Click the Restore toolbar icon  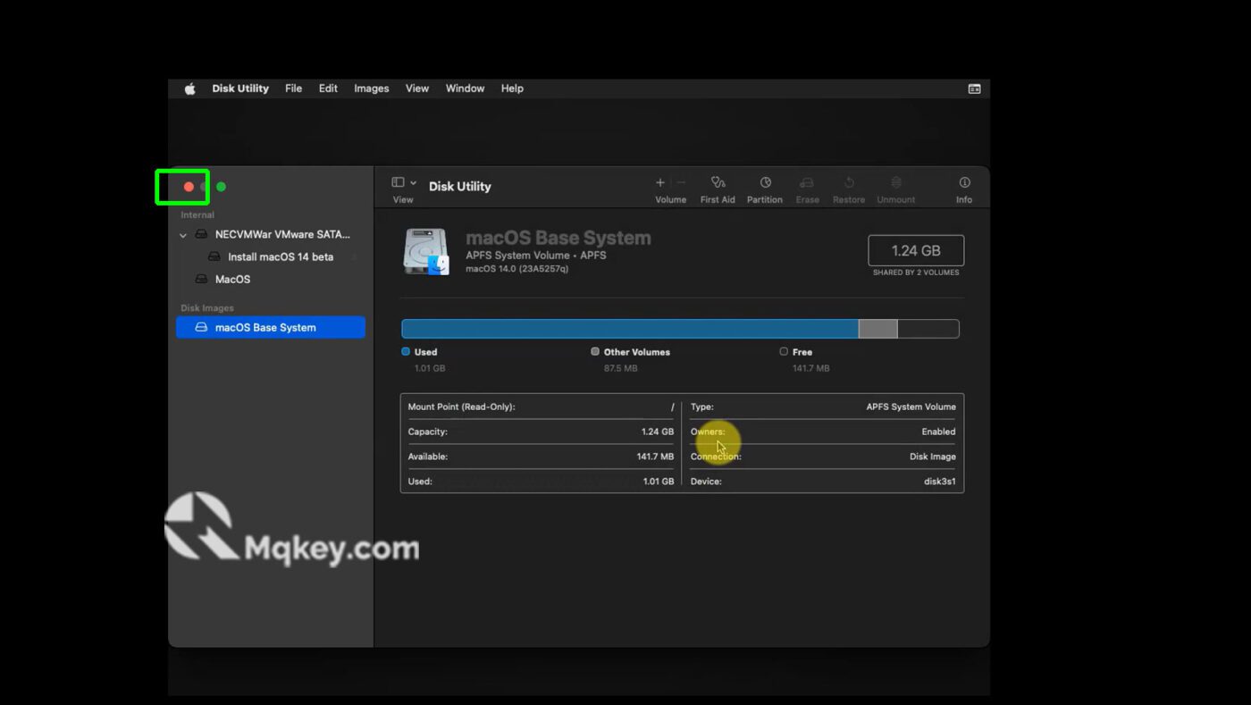tap(849, 182)
